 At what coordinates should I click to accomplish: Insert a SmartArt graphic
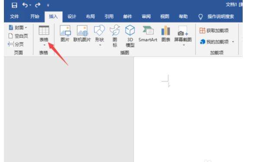pos(148,34)
